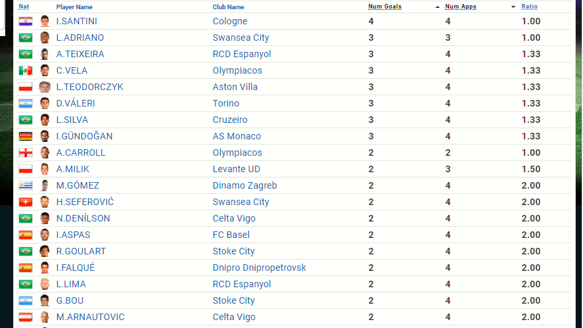Image resolution: width=583 pixels, height=328 pixels.
Task: Click L.TEODORCZYK's player photo
Action: pyautogui.click(x=45, y=87)
